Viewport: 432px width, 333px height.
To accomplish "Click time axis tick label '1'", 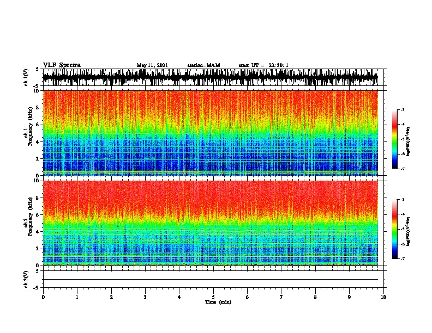I will pyautogui.click(x=77, y=297).
